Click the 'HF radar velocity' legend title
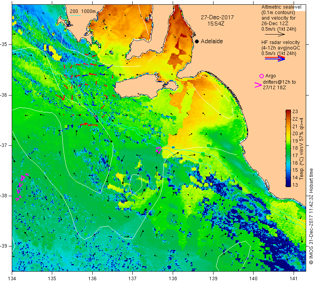This screenshot has height=283, width=314. click(280, 42)
